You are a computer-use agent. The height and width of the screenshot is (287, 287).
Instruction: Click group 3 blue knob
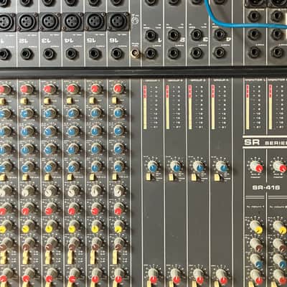pyautogui.click(x=198, y=166)
